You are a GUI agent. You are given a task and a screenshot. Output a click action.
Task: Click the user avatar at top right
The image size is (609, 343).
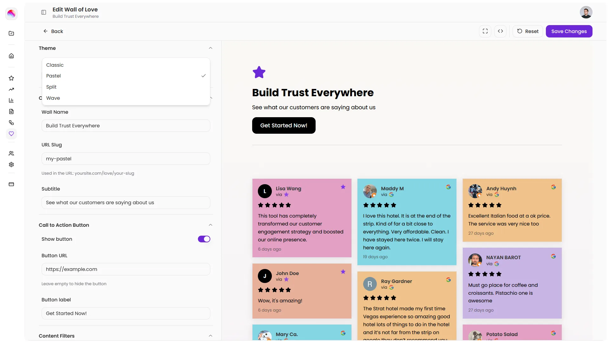586,12
